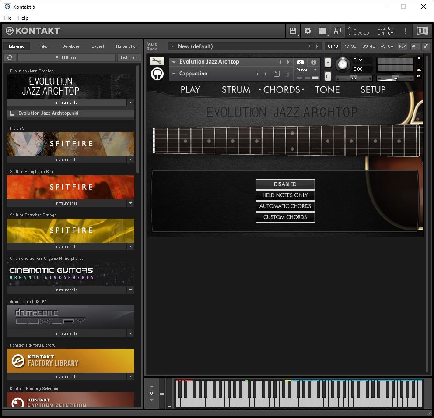Open Kontakt options gear icon
This screenshot has height=418, width=434.
308,31
